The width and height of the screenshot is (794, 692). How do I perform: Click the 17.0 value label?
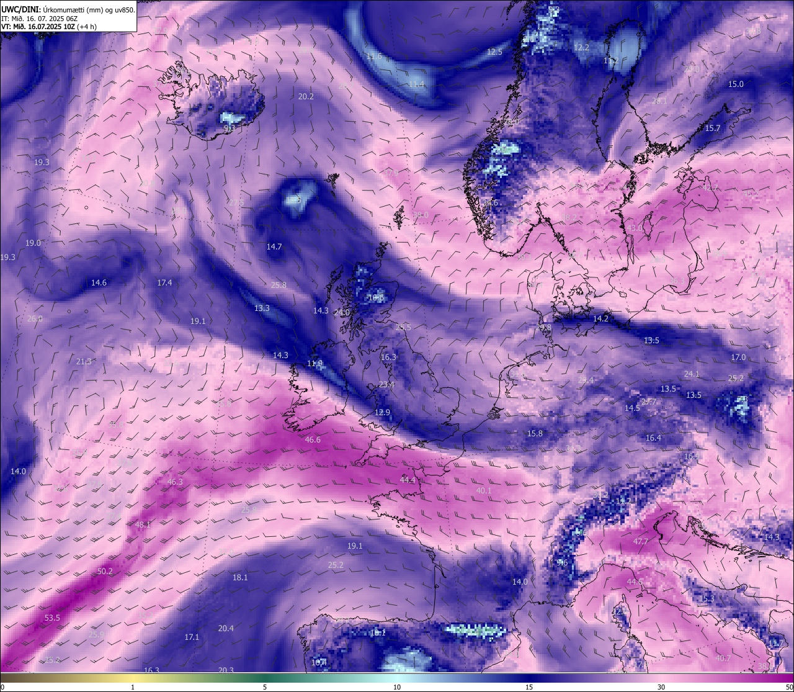[738, 357]
